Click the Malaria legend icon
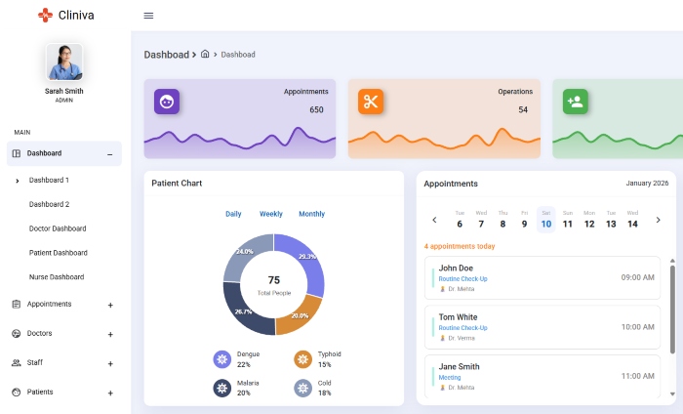This screenshot has height=414, width=683. point(222,389)
